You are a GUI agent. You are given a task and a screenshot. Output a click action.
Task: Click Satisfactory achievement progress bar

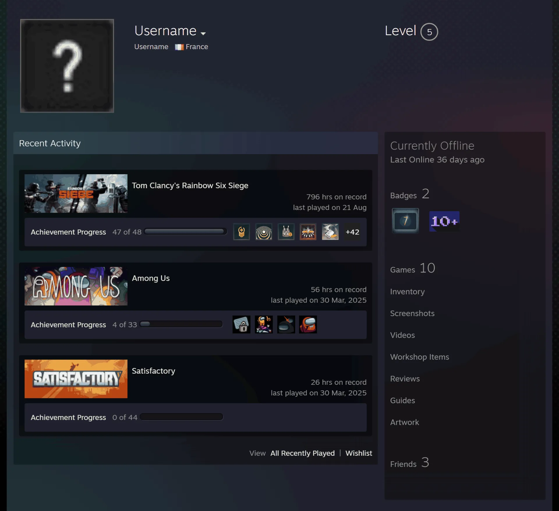pyautogui.click(x=181, y=417)
